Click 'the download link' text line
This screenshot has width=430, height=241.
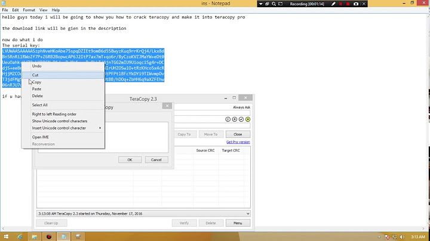pos(64,28)
